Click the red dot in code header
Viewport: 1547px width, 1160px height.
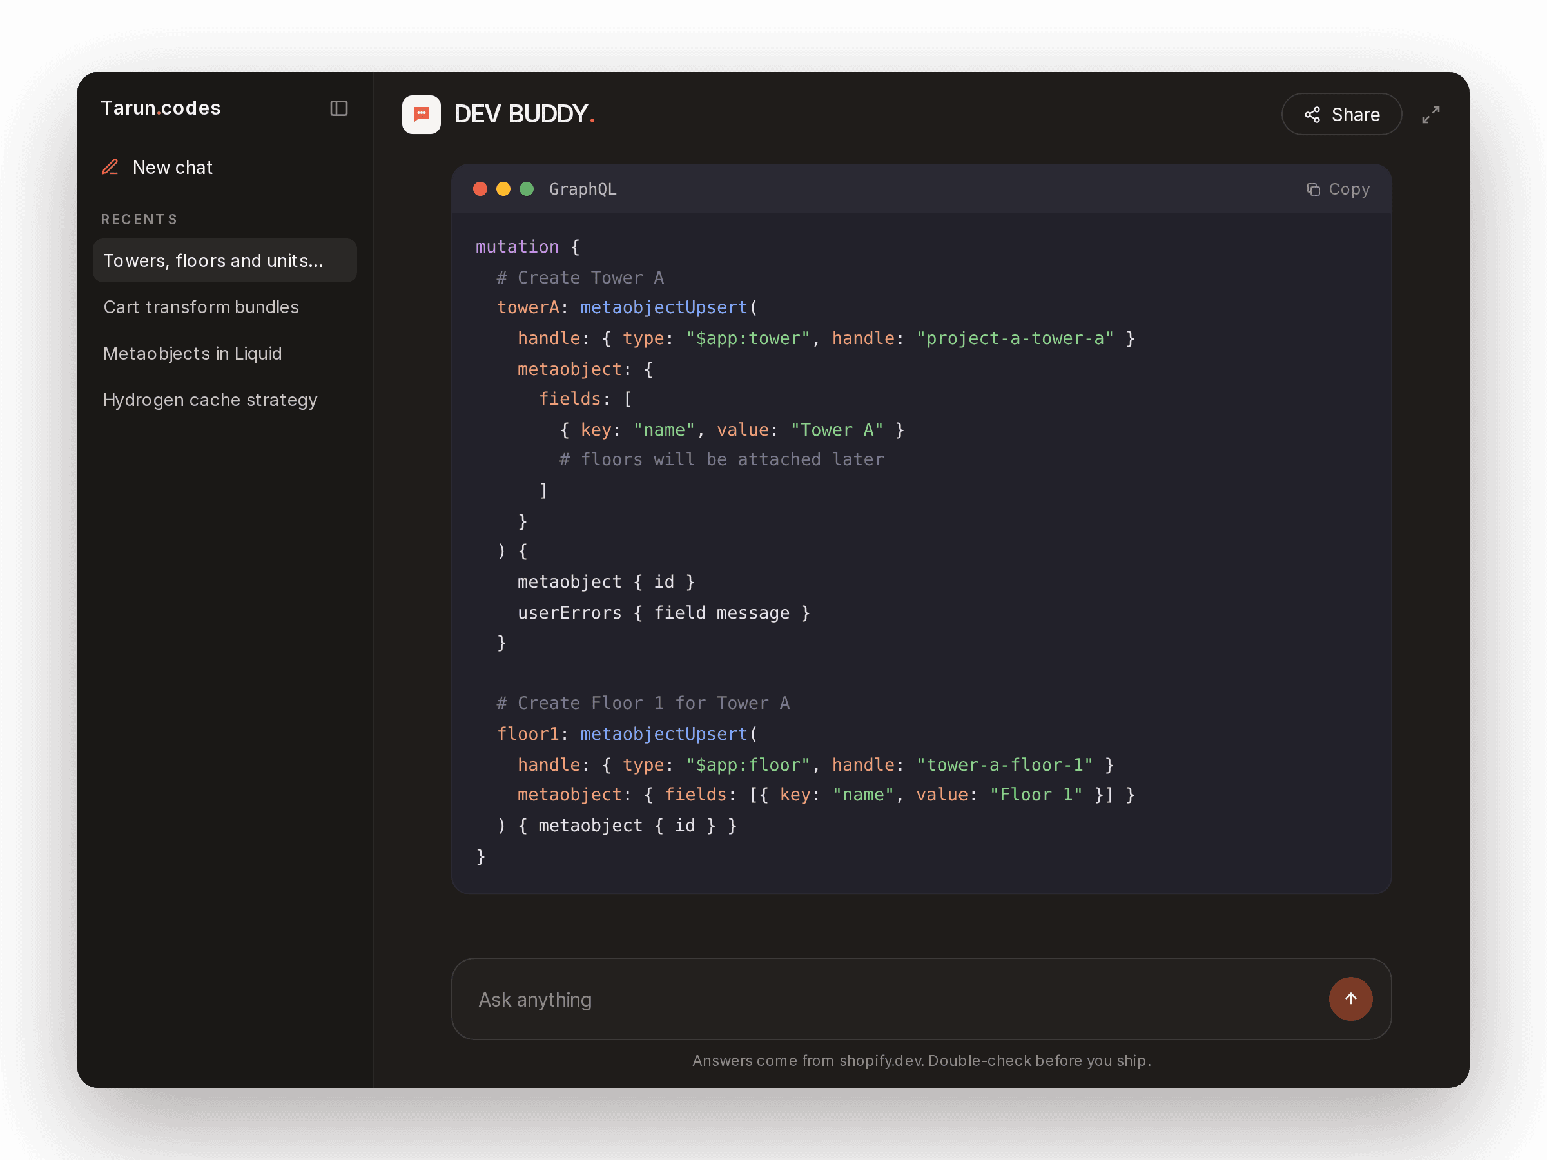[480, 189]
